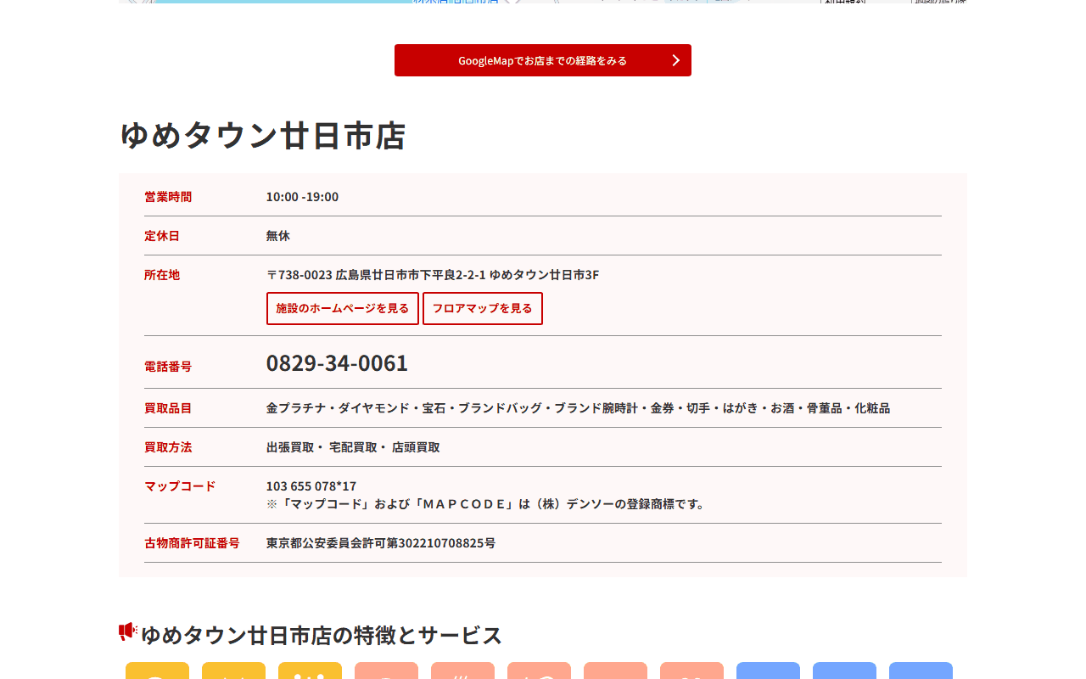This screenshot has height=679, width=1086.
Task: Open the facility homepage link button
Action: tap(343, 308)
